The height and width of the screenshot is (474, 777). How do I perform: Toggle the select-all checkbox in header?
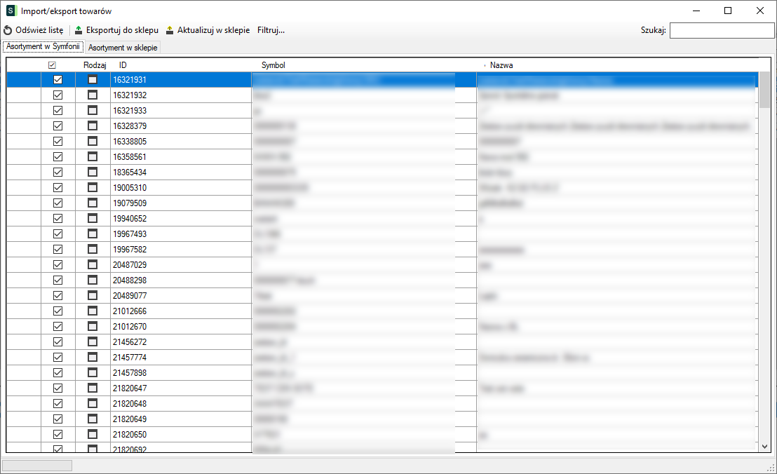tap(52, 65)
